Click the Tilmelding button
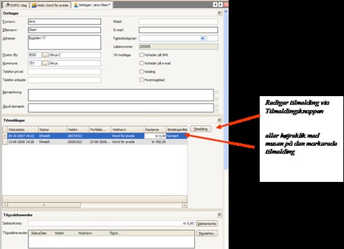344x249 pixels. (201, 129)
